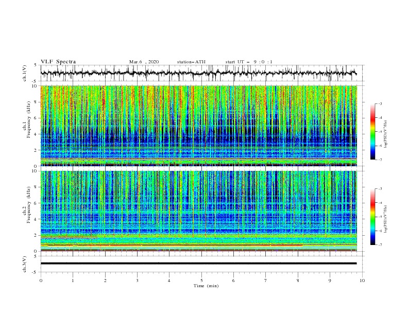Click the ch.1 Frequency (kHz) axis label

pos(27,120)
